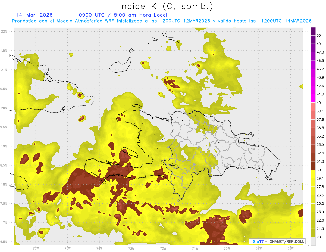The image size is (326, 252).
Task: Click the "18N" latitude label
Action: coord(4,185)
